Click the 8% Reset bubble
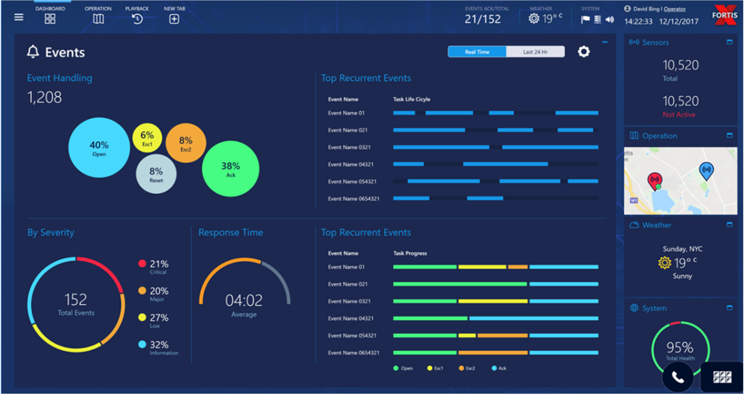The image size is (744, 394). pyautogui.click(x=156, y=174)
